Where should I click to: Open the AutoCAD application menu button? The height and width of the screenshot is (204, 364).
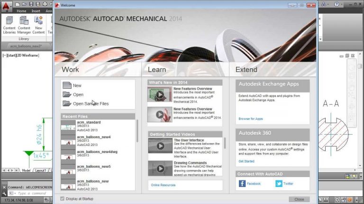[x=6, y=6]
